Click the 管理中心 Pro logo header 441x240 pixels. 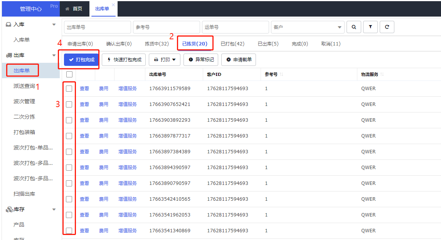coord(31,9)
